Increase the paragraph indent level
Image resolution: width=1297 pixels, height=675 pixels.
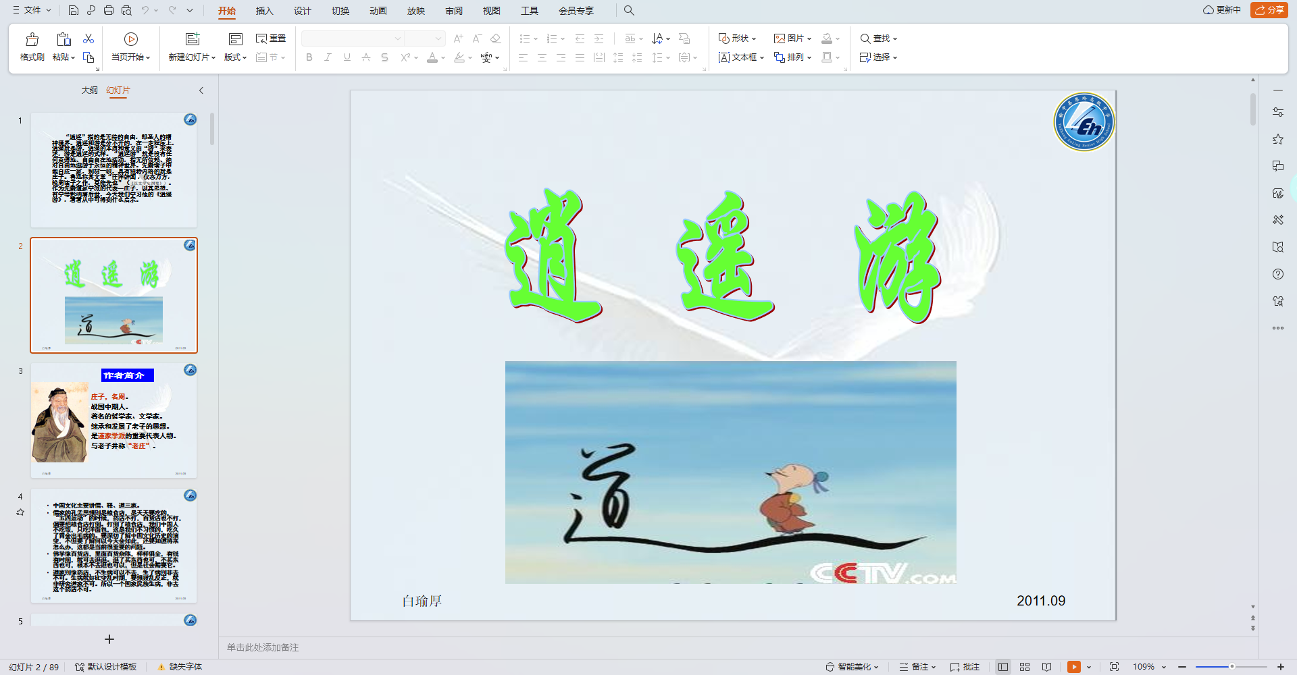click(599, 38)
